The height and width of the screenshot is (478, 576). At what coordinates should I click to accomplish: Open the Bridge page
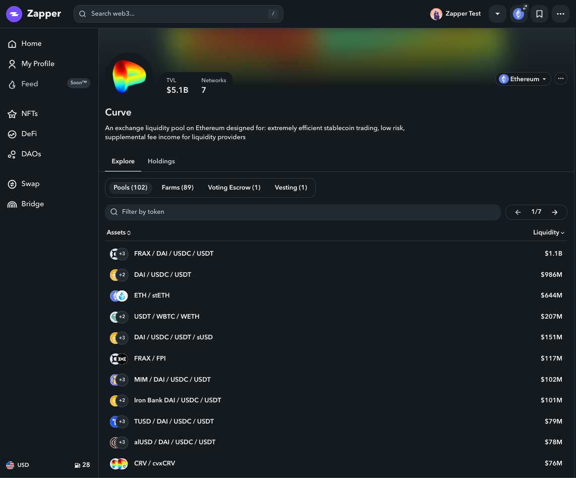click(26, 204)
